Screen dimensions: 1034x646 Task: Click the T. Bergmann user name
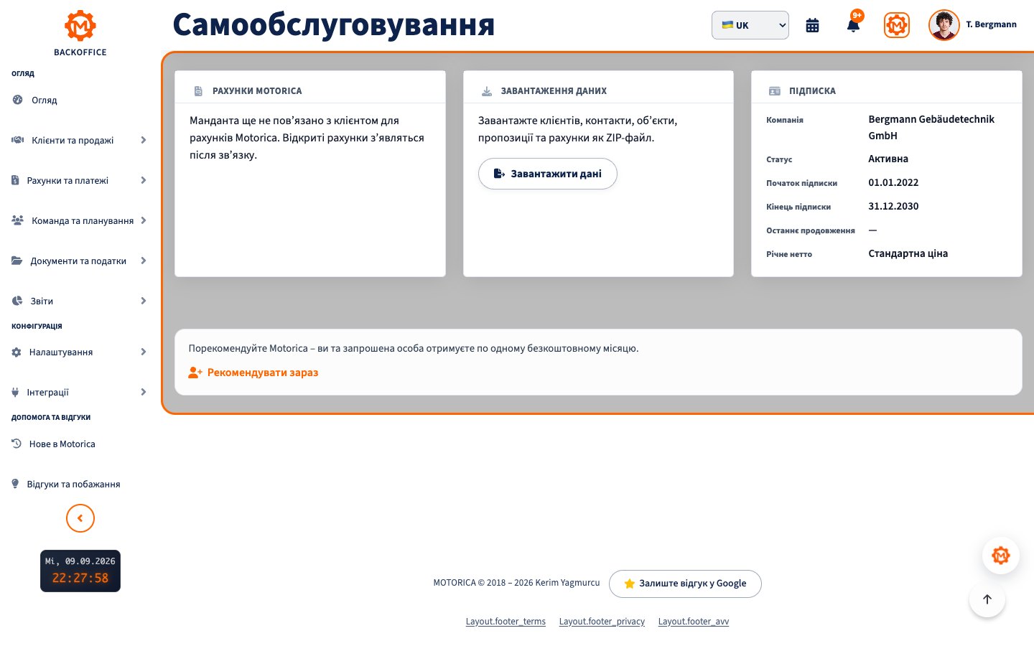click(991, 24)
